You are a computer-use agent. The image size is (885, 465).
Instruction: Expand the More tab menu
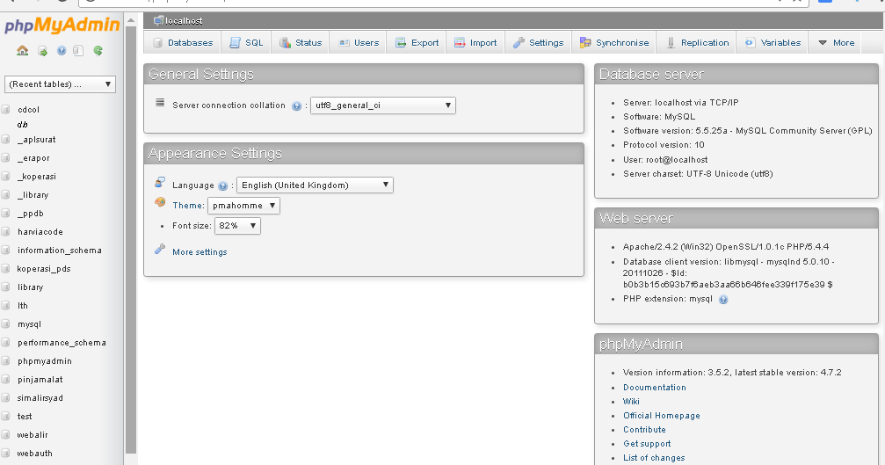837,43
